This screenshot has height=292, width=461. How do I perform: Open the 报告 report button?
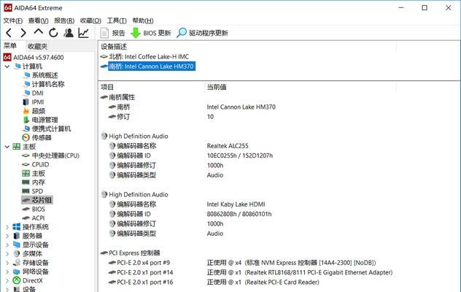112,33
